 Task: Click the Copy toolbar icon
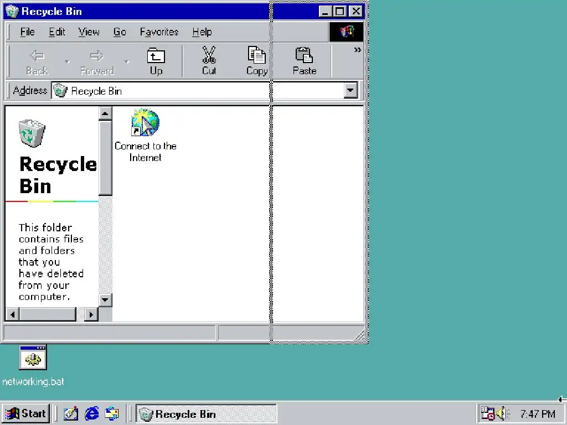coord(256,55)
